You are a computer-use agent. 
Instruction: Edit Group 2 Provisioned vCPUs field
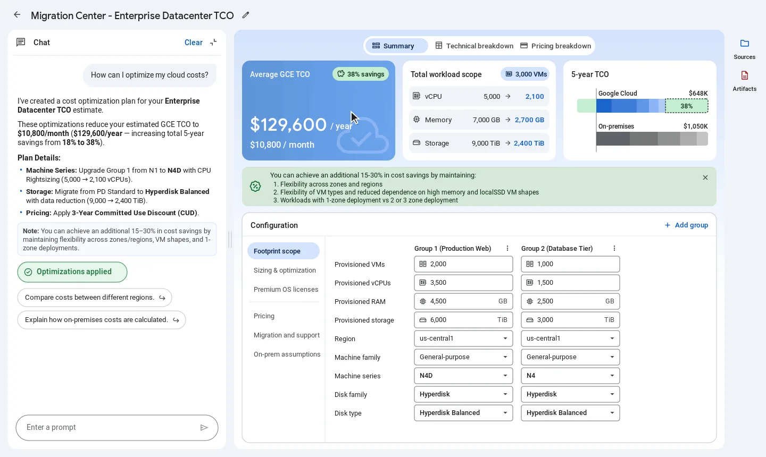pos(570,283)
